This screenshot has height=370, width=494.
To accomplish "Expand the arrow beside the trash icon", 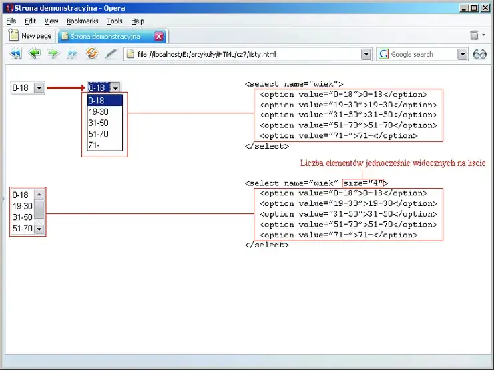I will [x=483, y=35].
